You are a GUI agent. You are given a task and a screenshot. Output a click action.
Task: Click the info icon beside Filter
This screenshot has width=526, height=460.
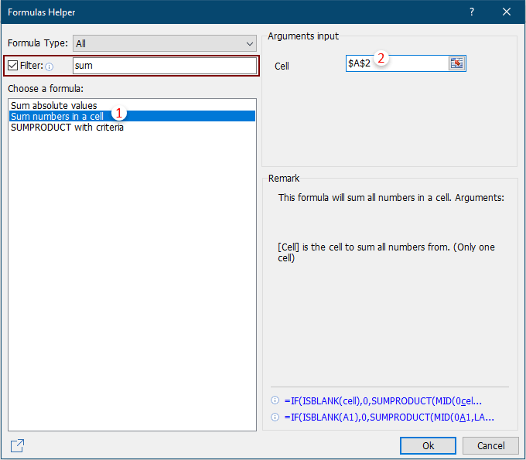pyautogui.click(x=50, y=66)
